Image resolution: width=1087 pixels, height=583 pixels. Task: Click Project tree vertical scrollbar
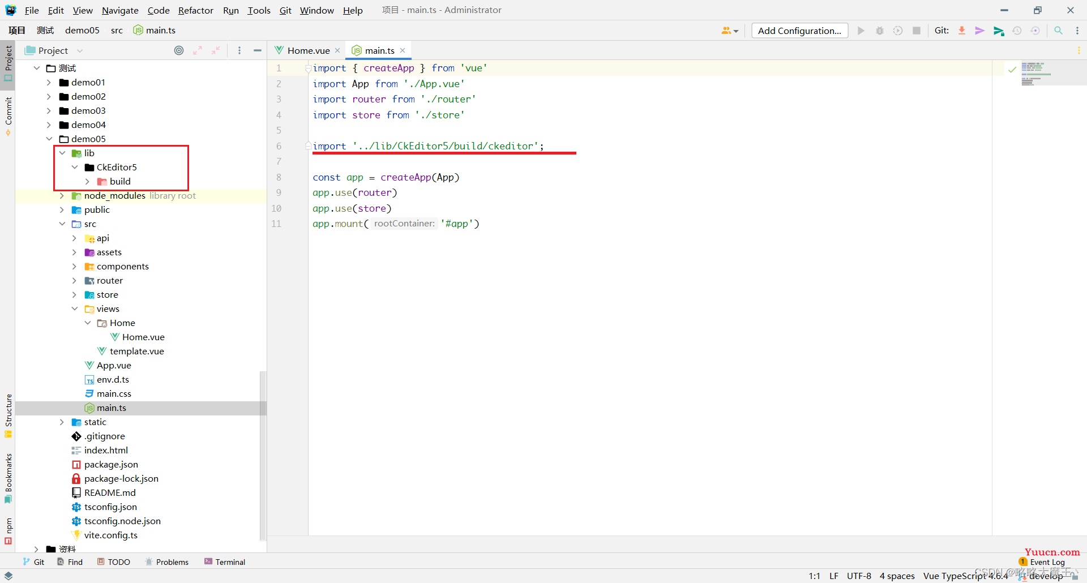tap(263, 456)
